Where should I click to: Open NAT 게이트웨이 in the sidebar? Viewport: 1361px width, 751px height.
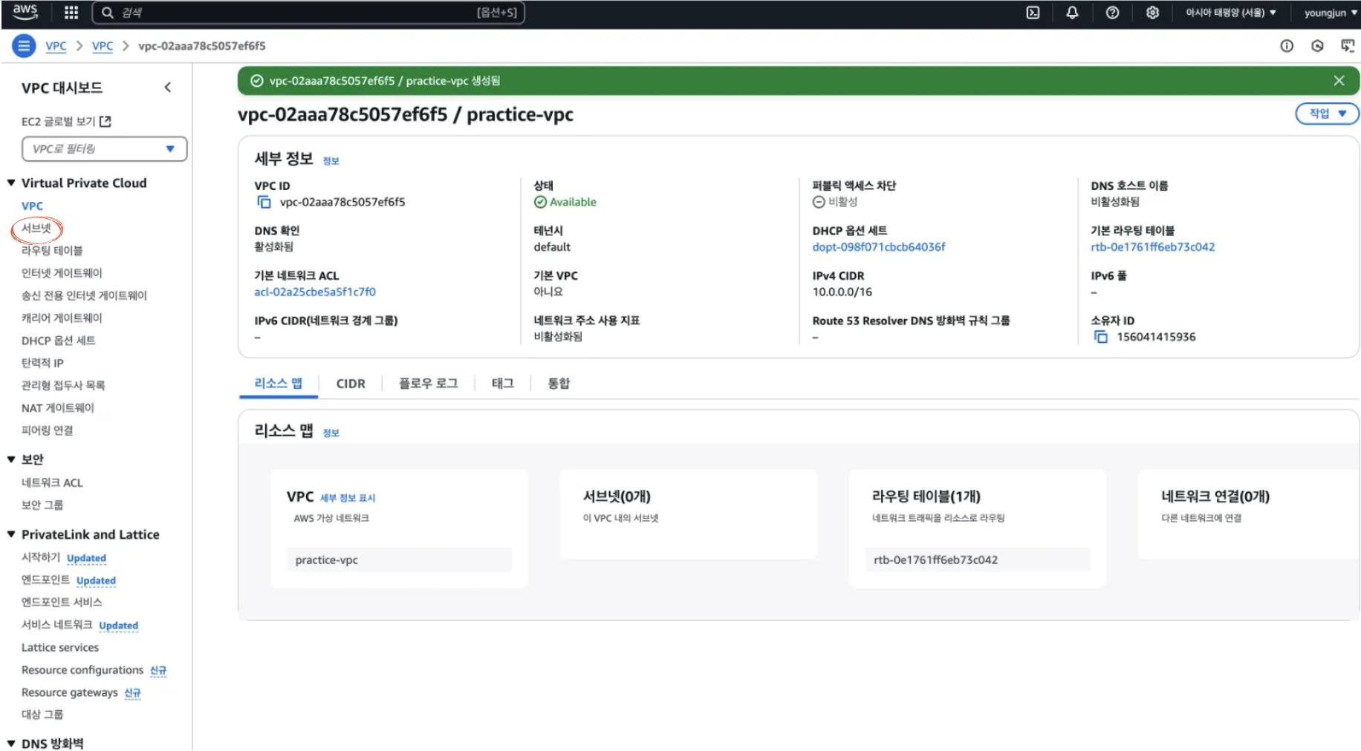point(58,407)
